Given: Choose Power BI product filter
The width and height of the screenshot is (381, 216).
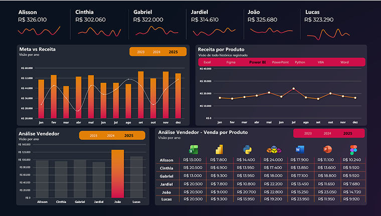Looking at the screenshot, I should tap(258, 62).
